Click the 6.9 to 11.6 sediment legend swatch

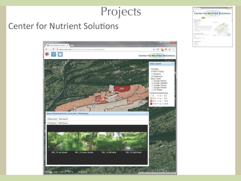[151, 101]
